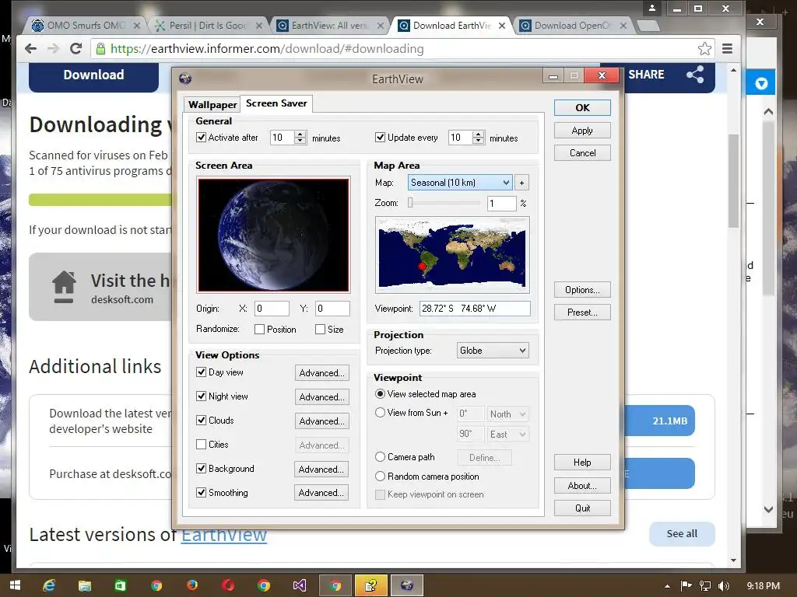This screenshot has height=597, width=797.
Task: Reload the page with the refresh icon
Action: point(75,49)
